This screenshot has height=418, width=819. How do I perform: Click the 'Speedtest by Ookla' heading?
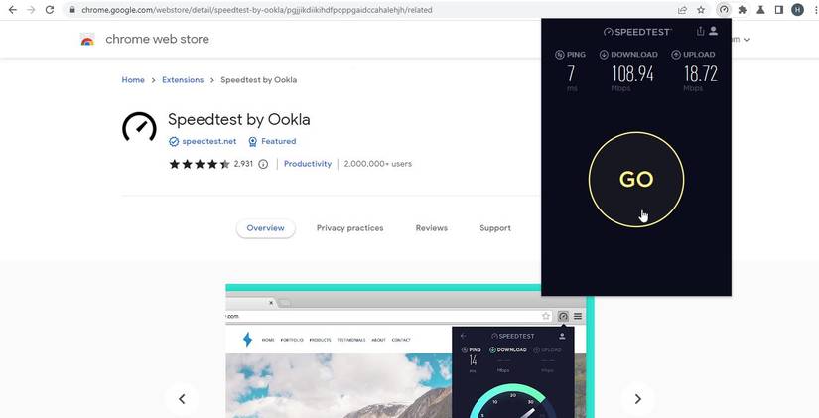238,120
